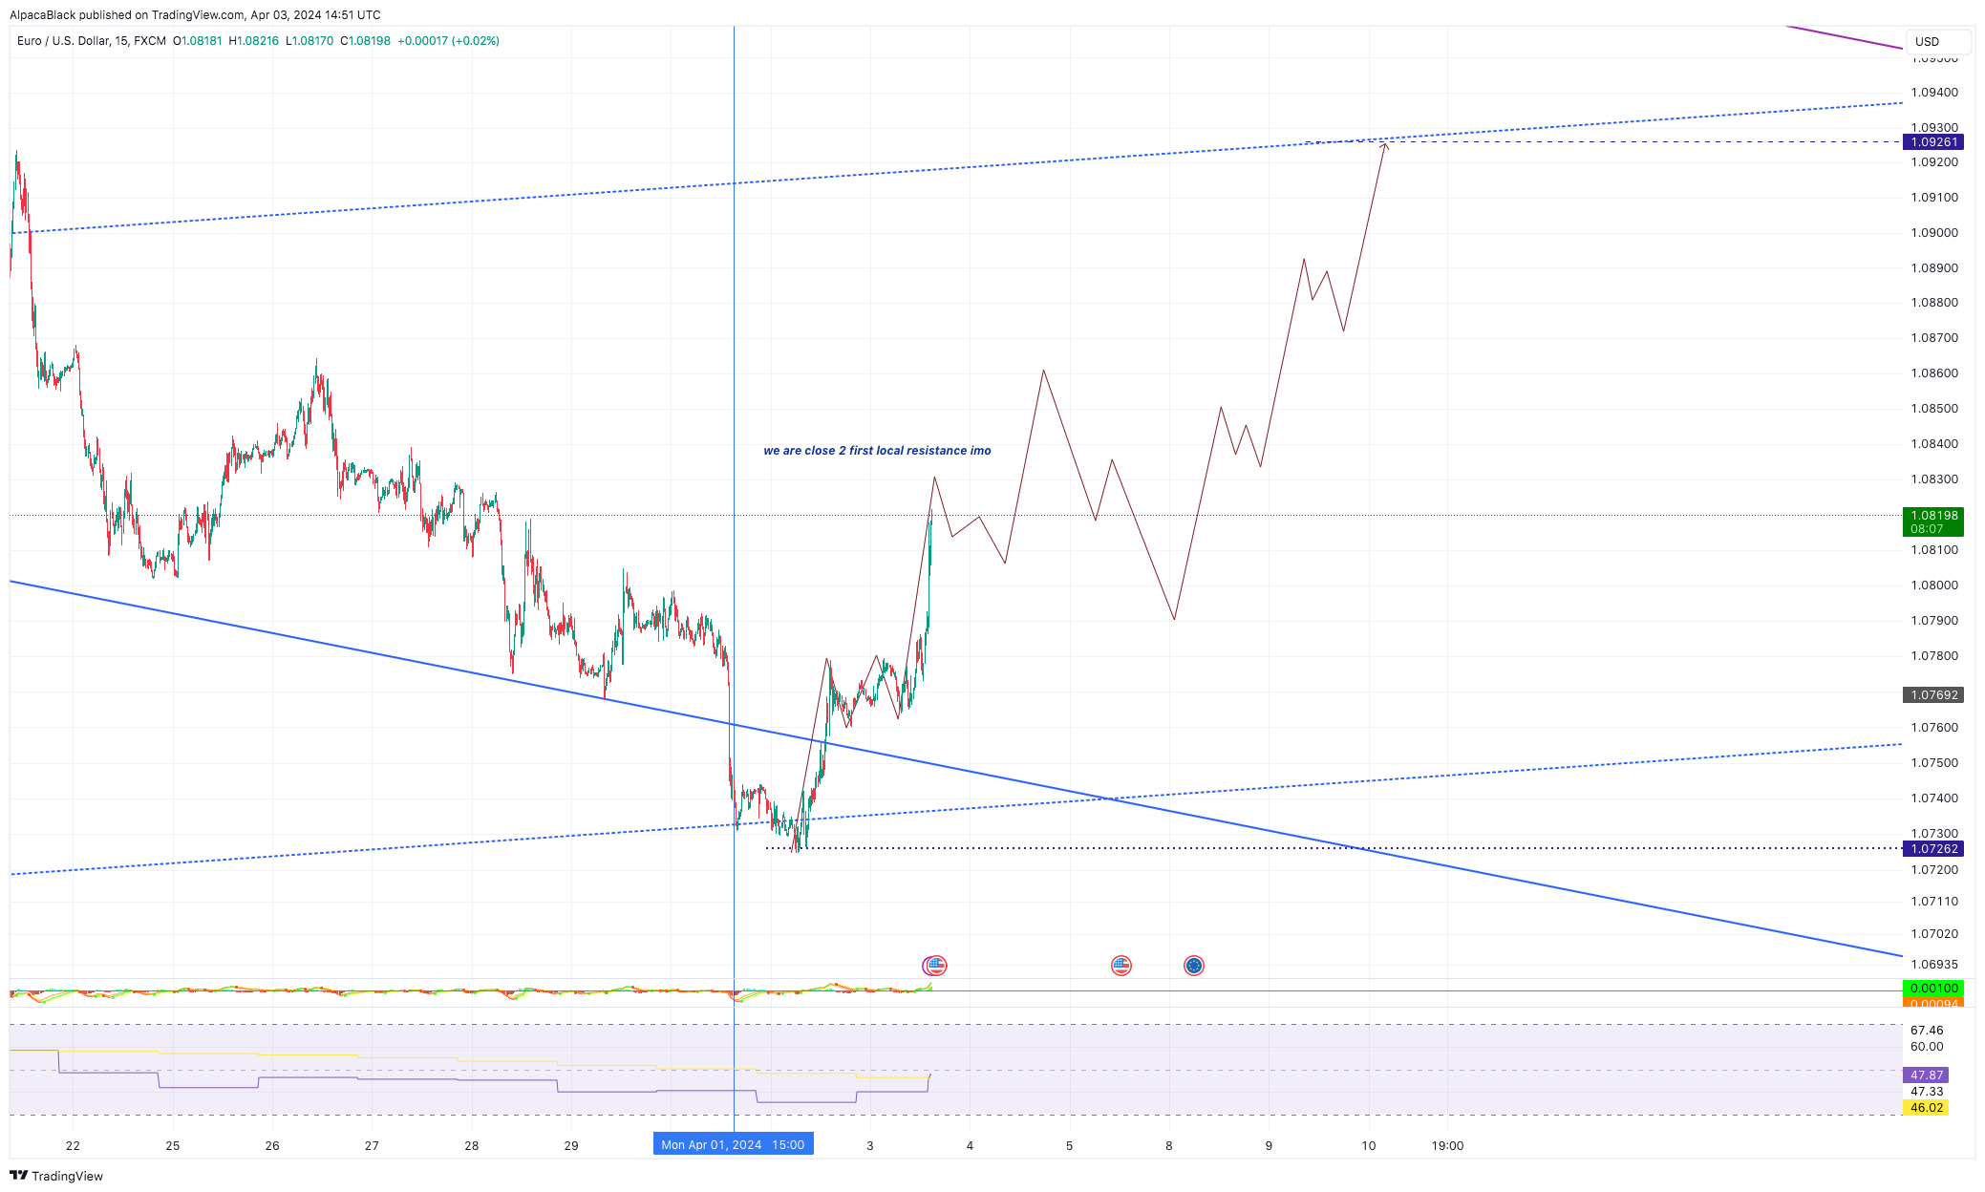Select the 'we are close 2 first local resistance imo' note

tap(877, 451)
